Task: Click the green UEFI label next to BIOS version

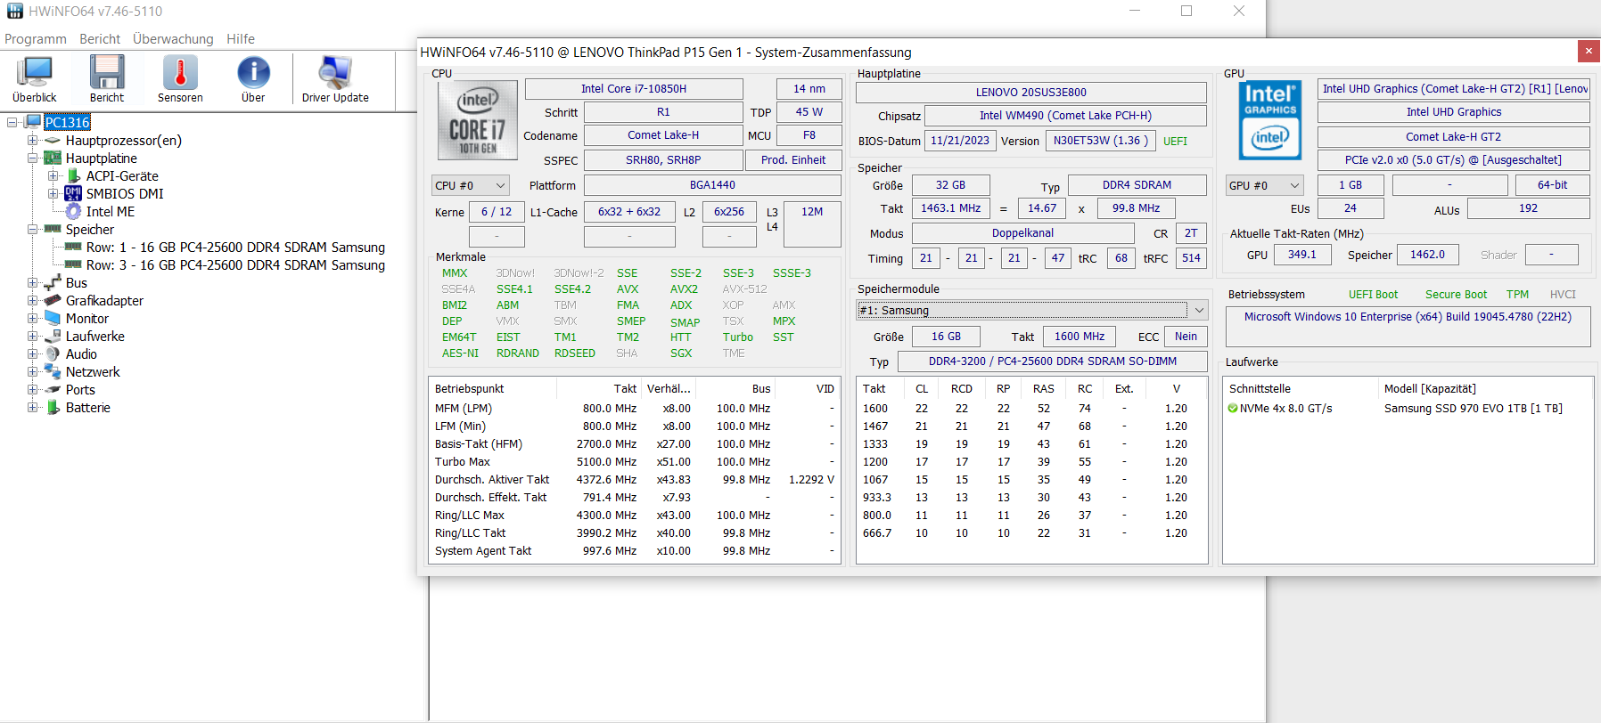Action: click(1175, 142)
